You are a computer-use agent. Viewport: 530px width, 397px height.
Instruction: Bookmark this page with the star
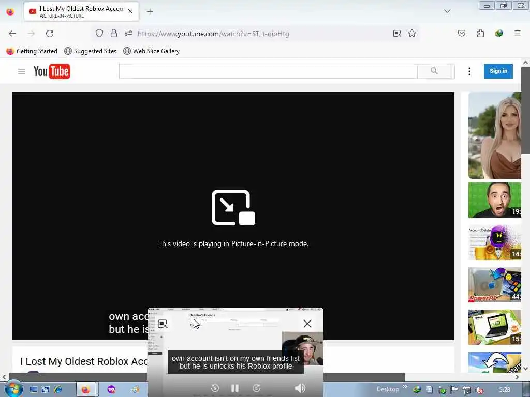411,33
